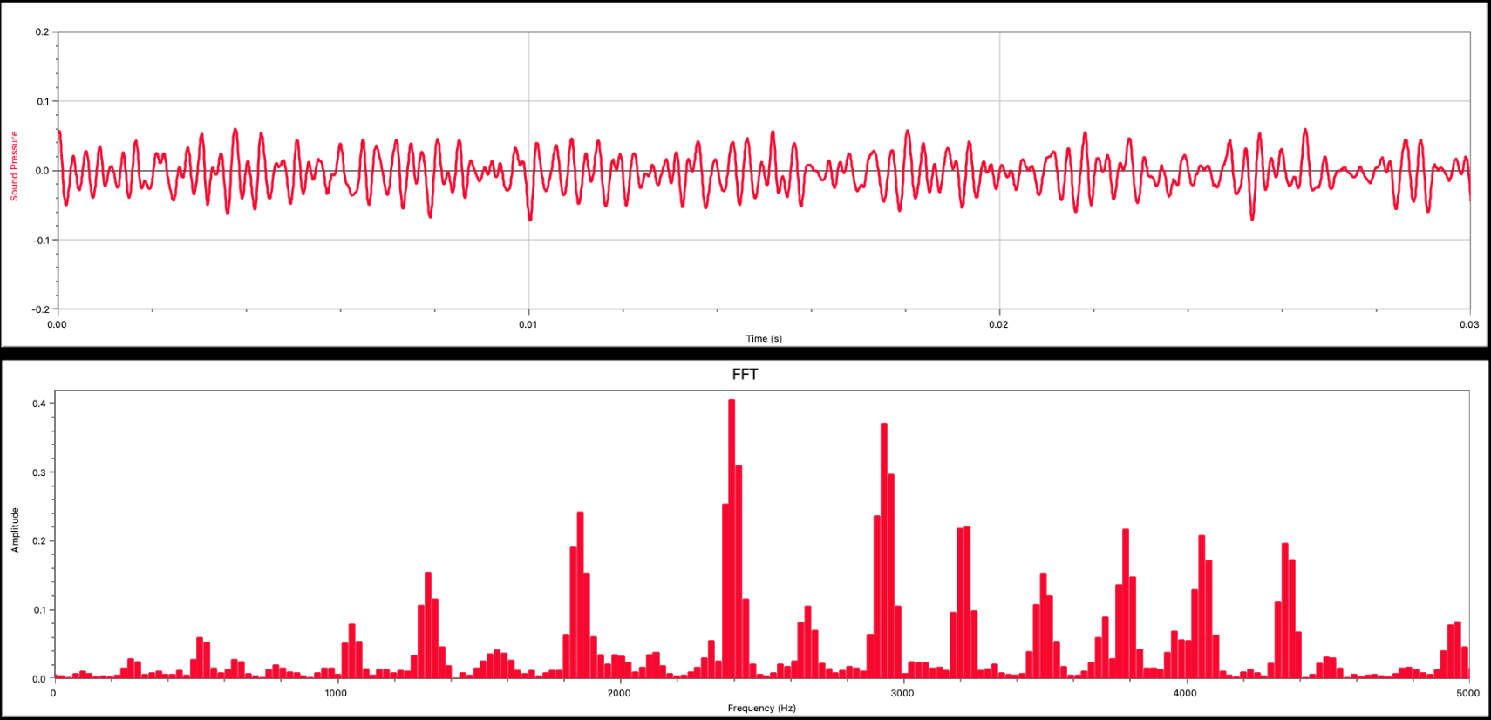Viewport: 1491px width, 720px height.
Task: Click the "Sound Pressure" y-axis label
Action: pyautogui.click(x=14, y=166)
